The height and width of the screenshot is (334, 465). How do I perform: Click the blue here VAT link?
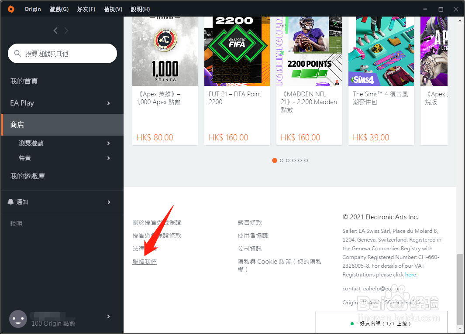click(410, 274)
